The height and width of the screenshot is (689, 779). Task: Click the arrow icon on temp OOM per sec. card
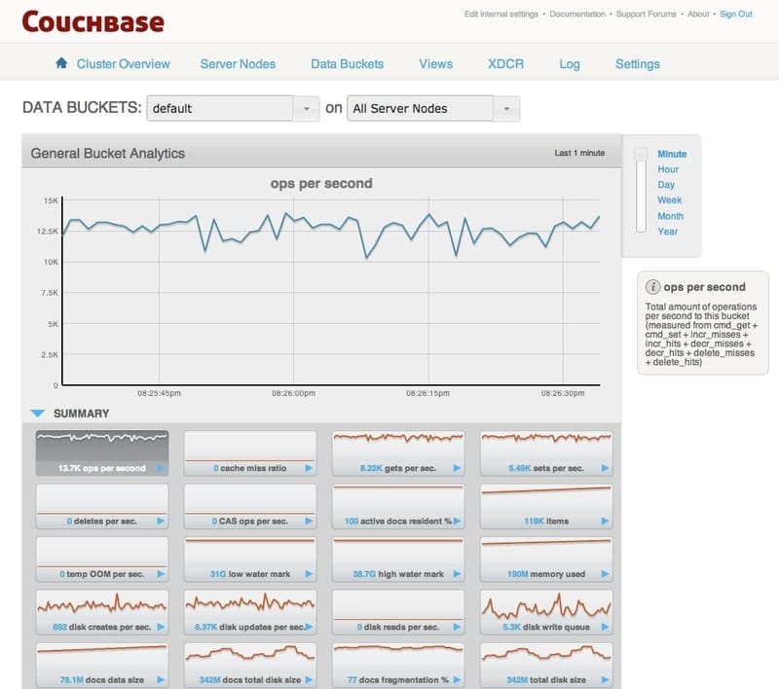160,574
